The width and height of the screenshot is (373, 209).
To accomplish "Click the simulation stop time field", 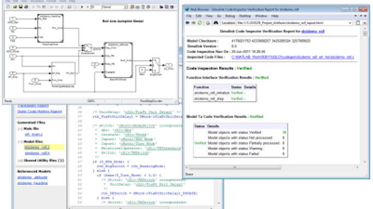I will (95, 7).
